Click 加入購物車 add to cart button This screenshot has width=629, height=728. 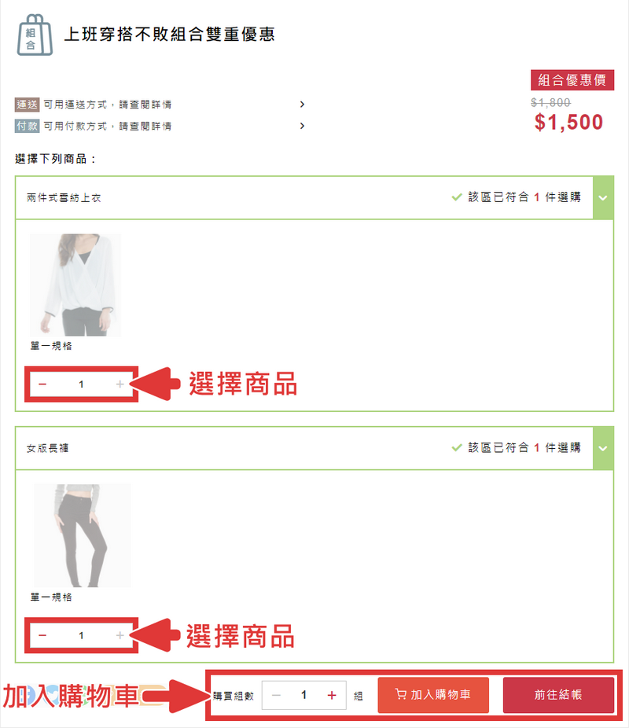pos(433,694)
